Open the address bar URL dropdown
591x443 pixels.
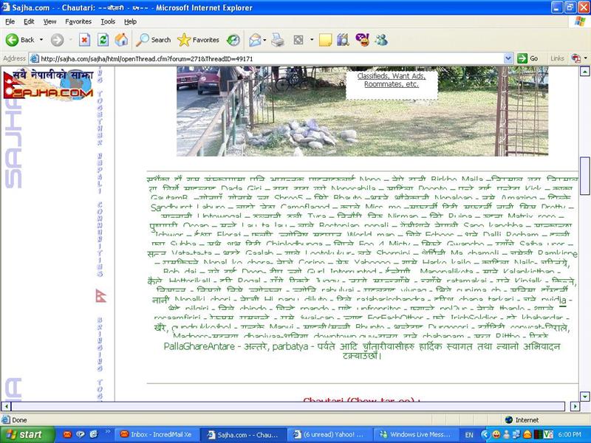coord(508,58)
